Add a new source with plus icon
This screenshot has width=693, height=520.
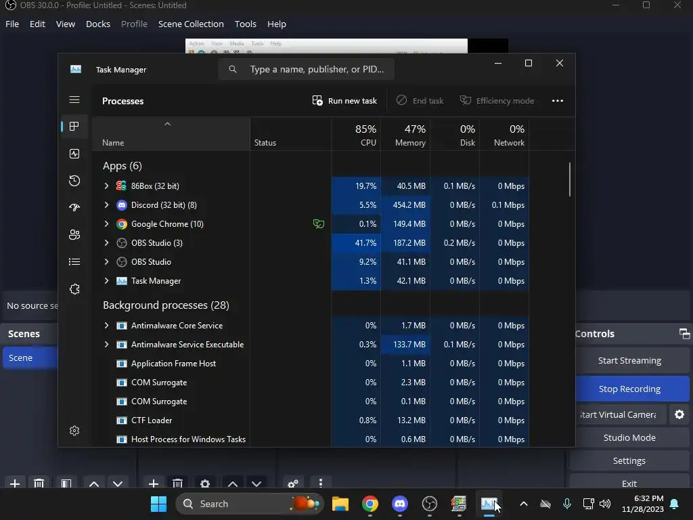[154, 483]
